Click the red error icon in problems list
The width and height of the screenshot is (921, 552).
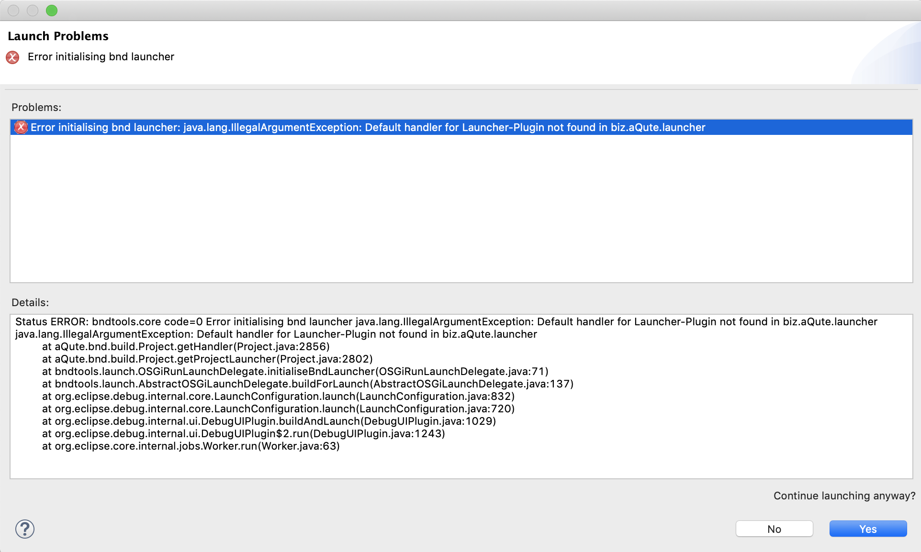[x=21, y=127]
